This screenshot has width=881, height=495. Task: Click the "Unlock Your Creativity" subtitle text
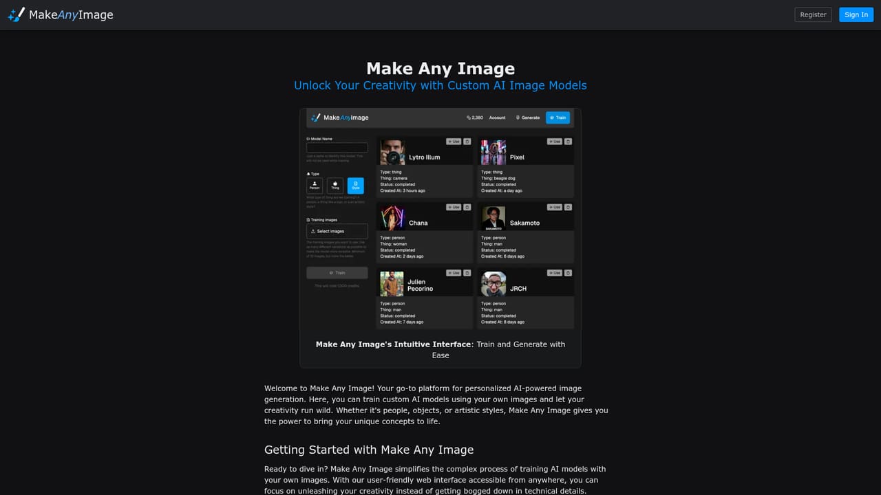coord(440,85)
